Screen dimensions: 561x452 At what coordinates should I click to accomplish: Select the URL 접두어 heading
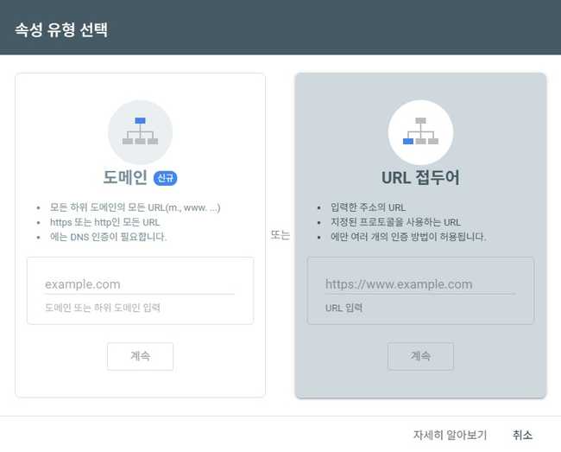[420, 178]
